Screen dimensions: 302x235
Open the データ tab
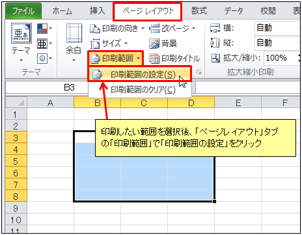(234, 11)
